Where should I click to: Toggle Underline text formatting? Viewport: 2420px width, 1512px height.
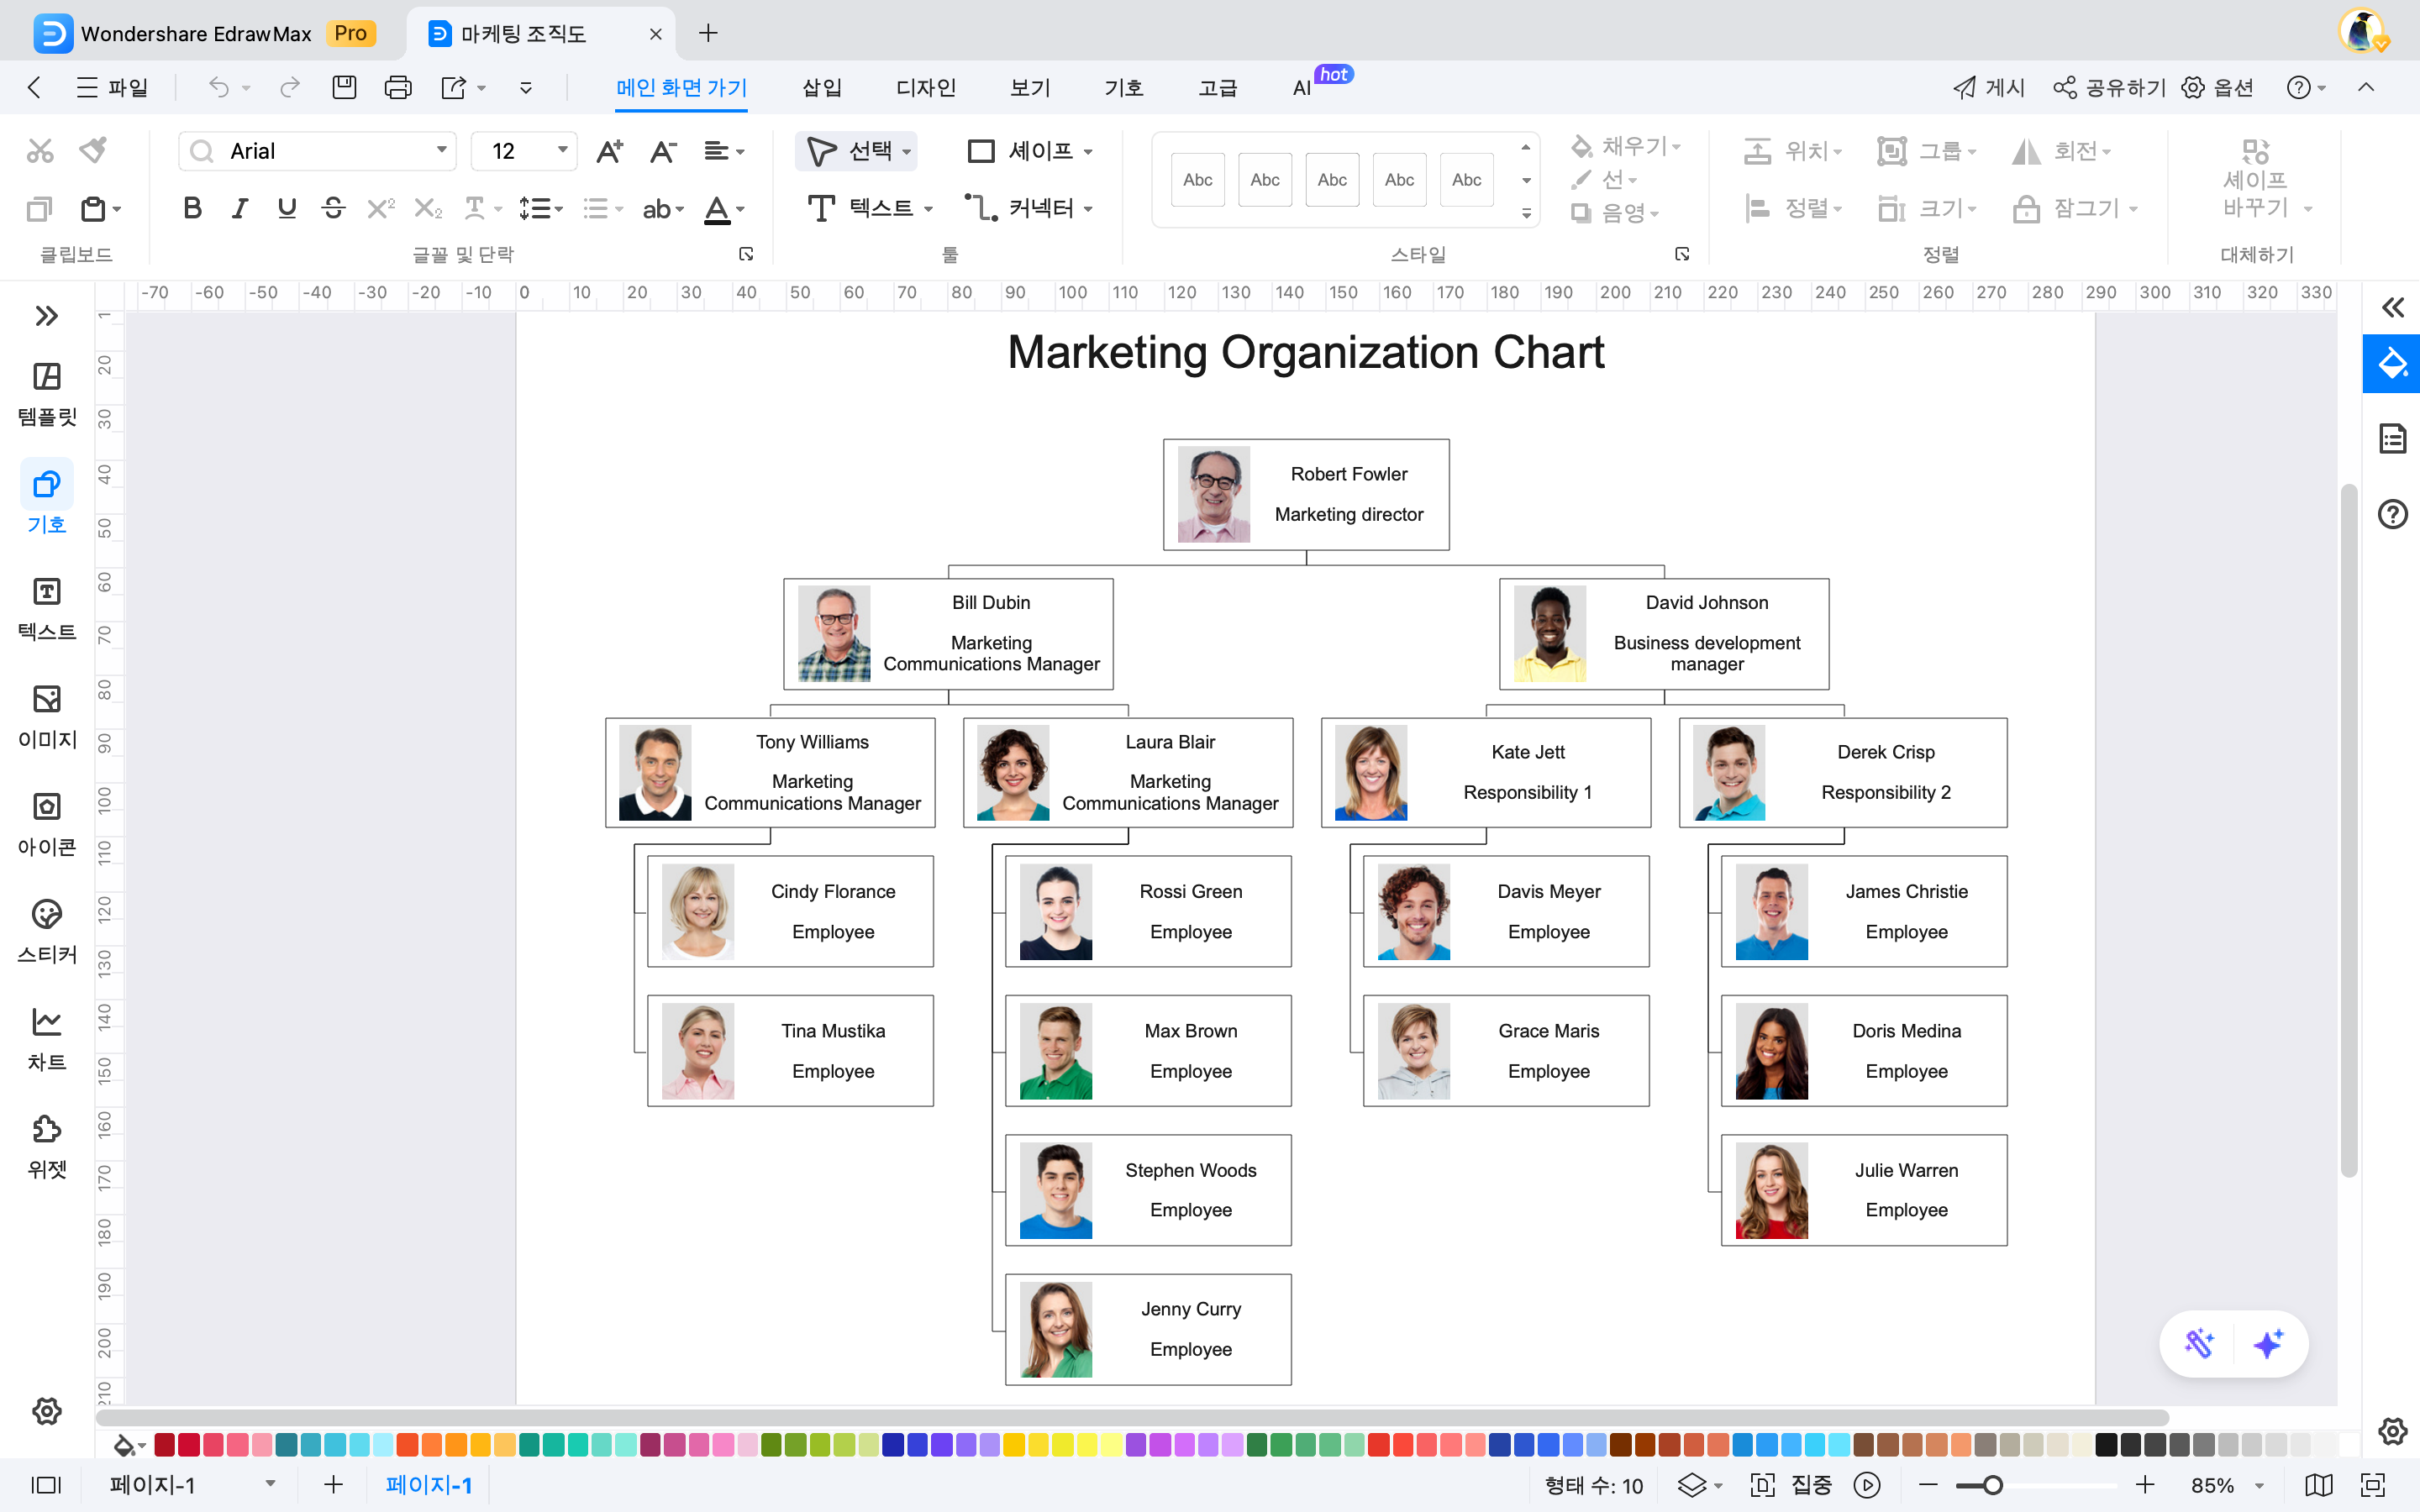coord(287,208)
